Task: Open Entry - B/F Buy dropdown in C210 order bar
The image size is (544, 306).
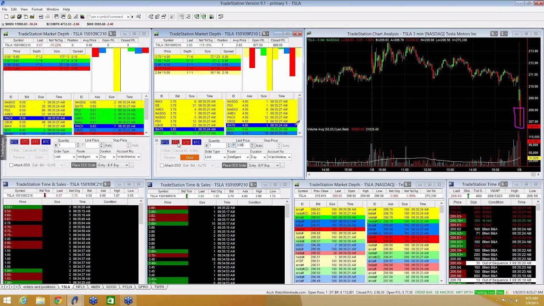Action: pyautogui.click(x=126, y=165)
